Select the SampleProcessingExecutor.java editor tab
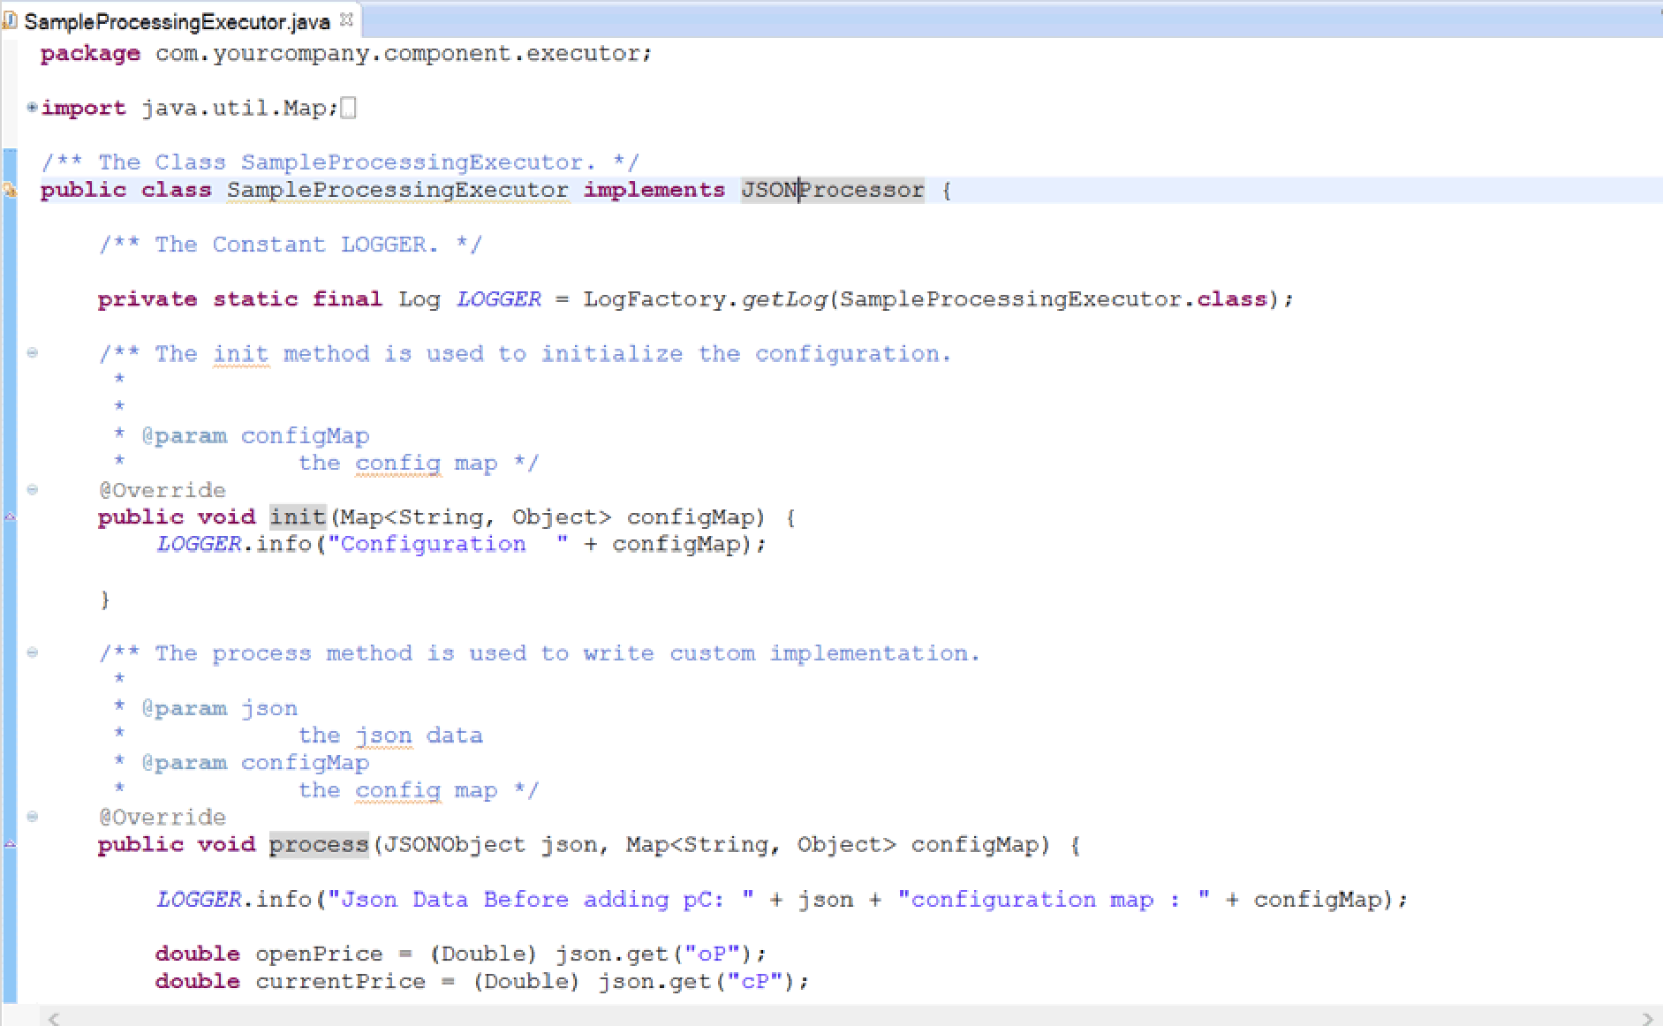This screenshot has height=1026, width=1663. tap(177, 20)
